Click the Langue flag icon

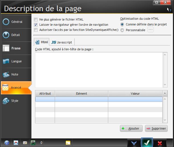(x=6, y=61)
